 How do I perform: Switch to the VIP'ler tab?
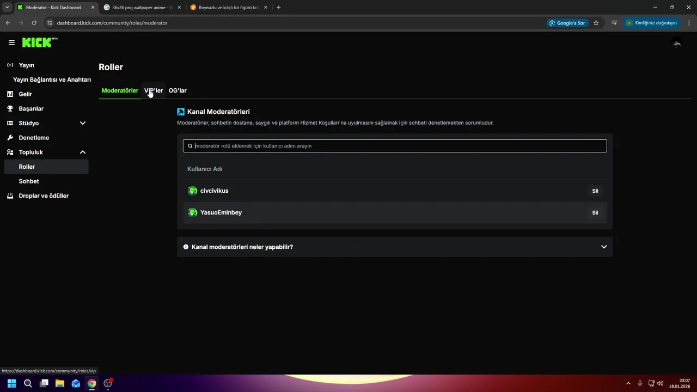(x=154, y=90)
